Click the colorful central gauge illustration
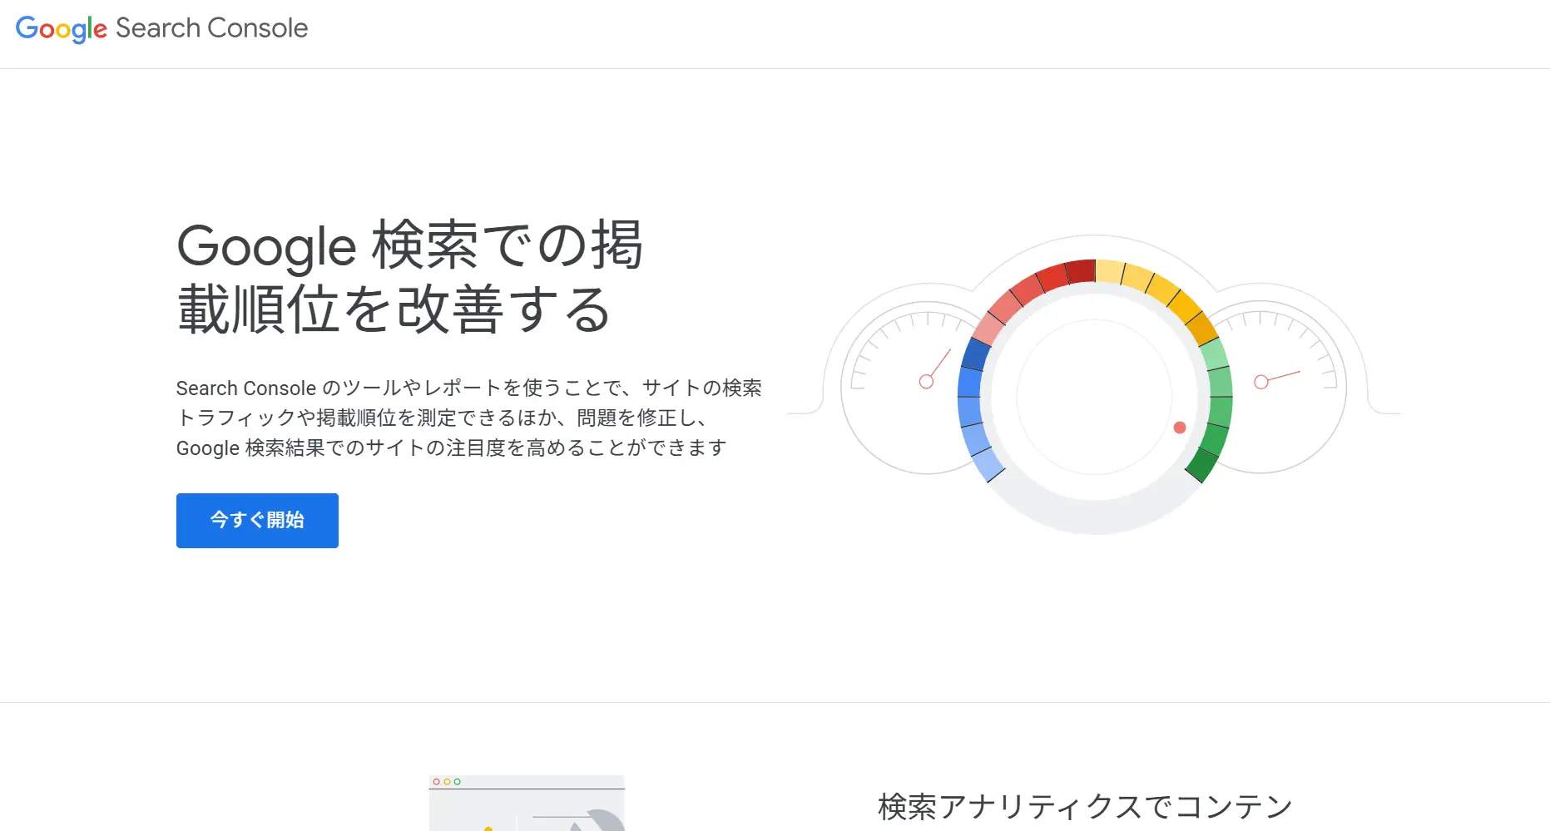 [1095, 397]
